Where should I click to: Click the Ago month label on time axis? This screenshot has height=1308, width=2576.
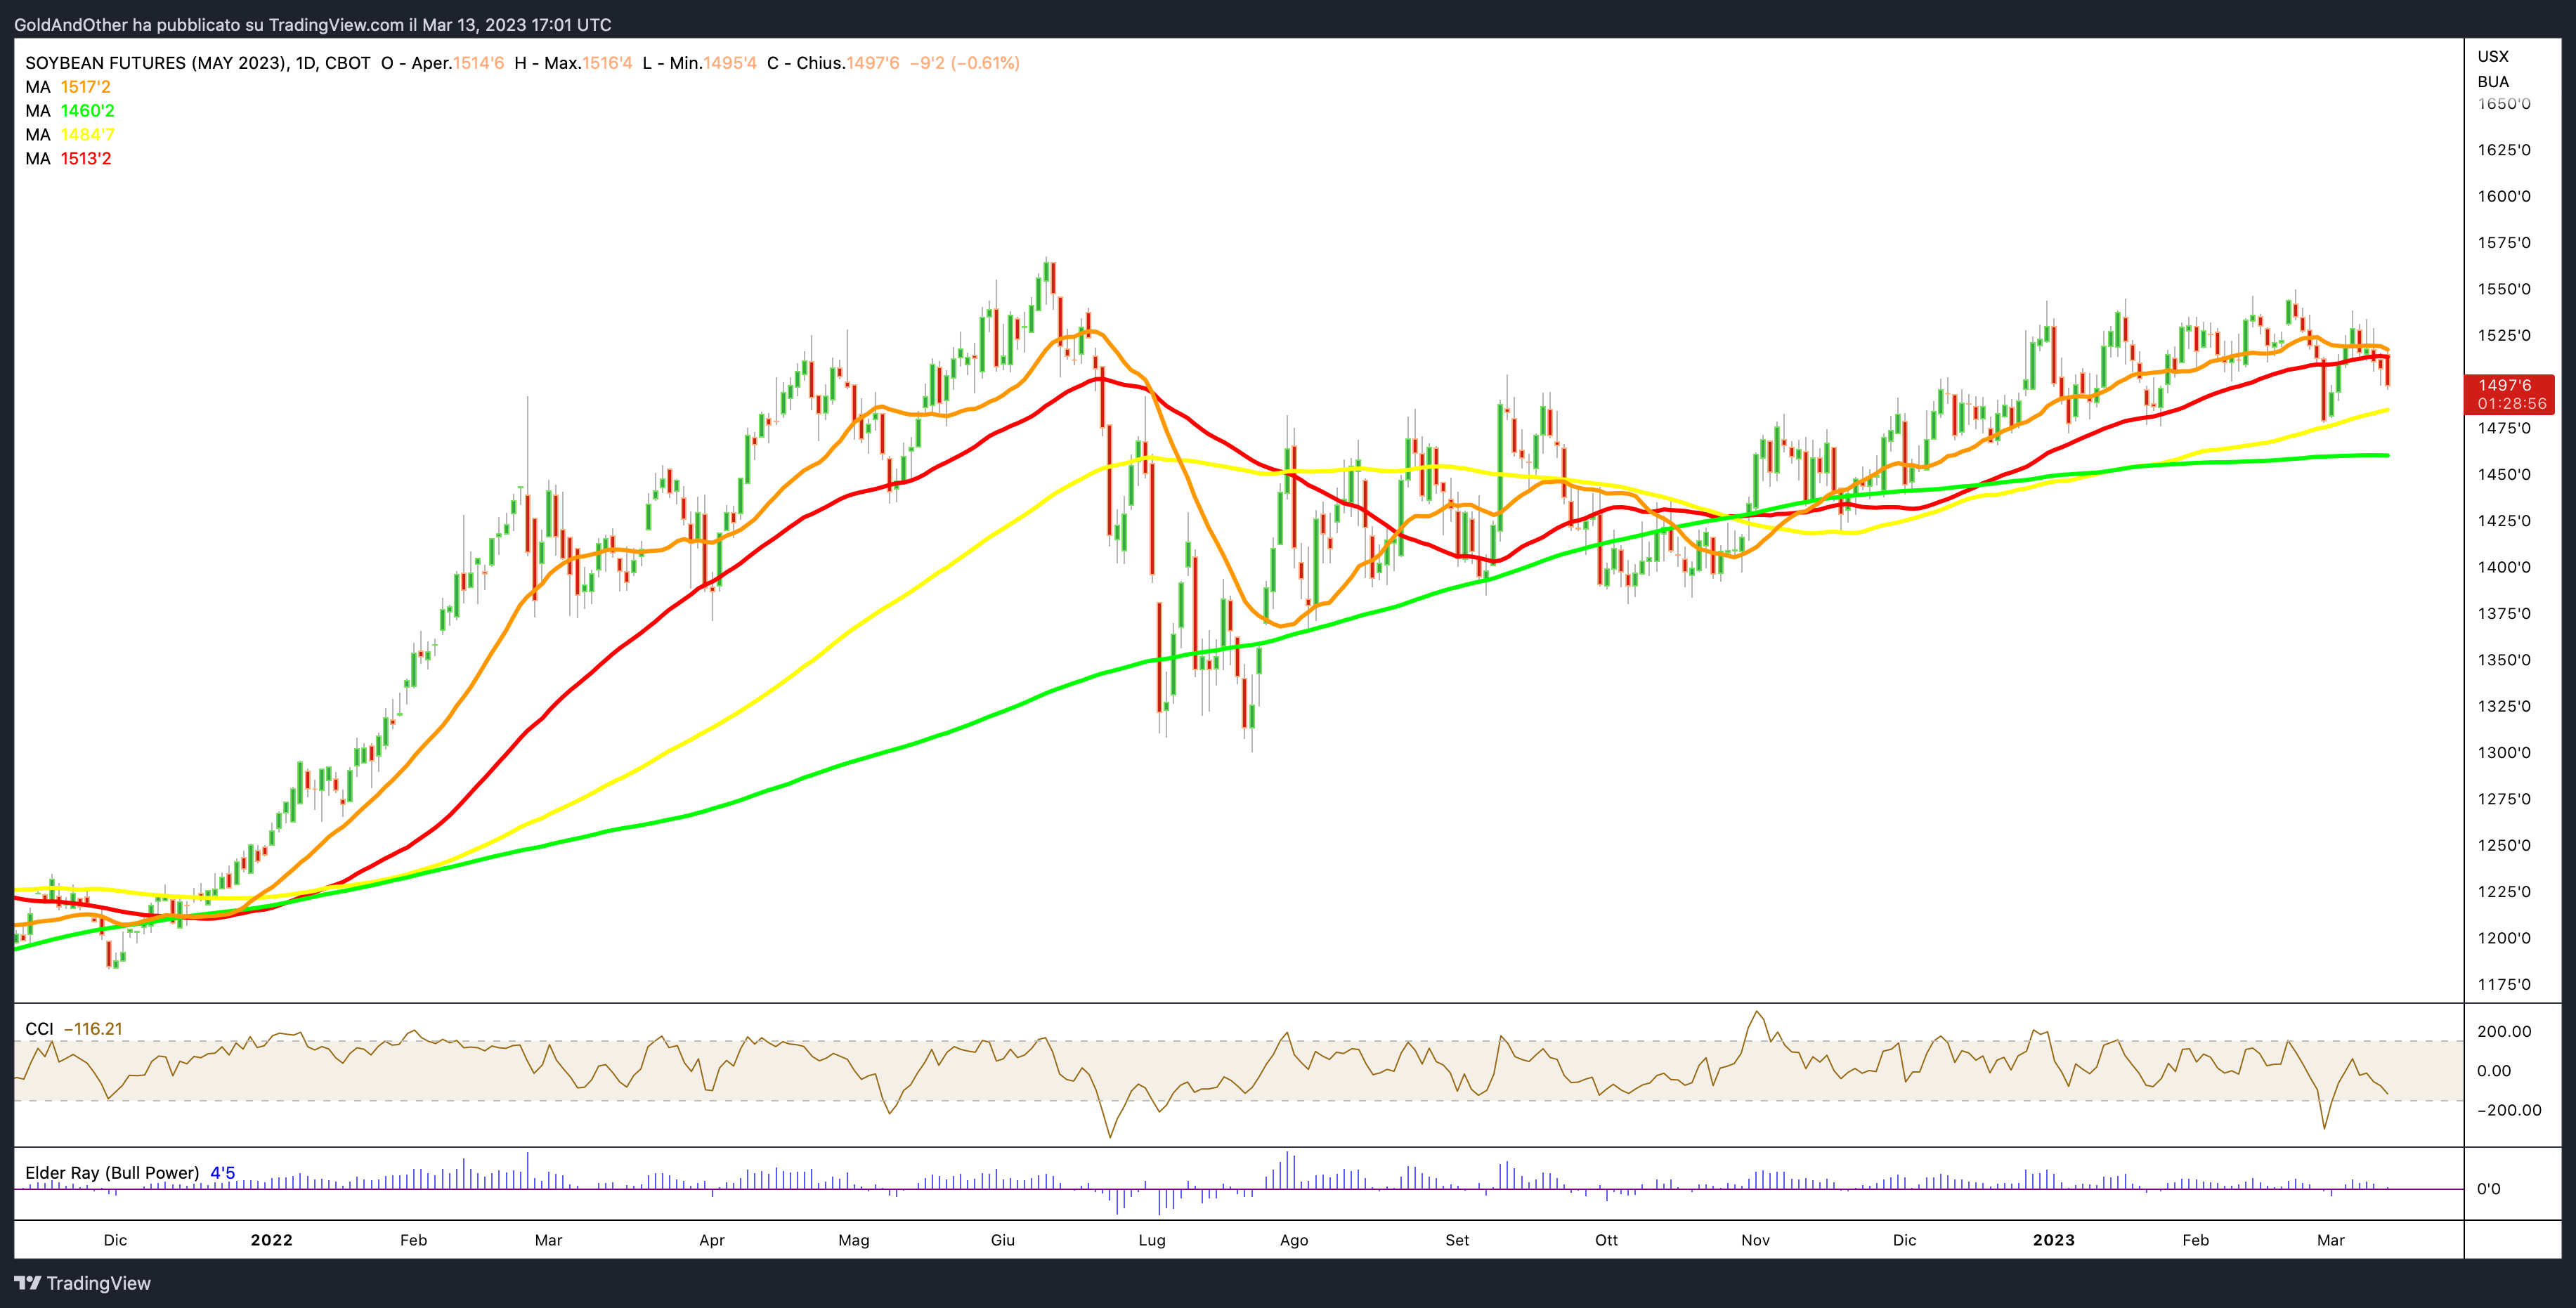click(x=1294, y=1240)
